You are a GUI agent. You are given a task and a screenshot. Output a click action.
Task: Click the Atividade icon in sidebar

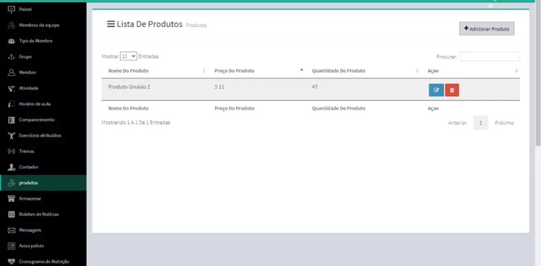11,88
